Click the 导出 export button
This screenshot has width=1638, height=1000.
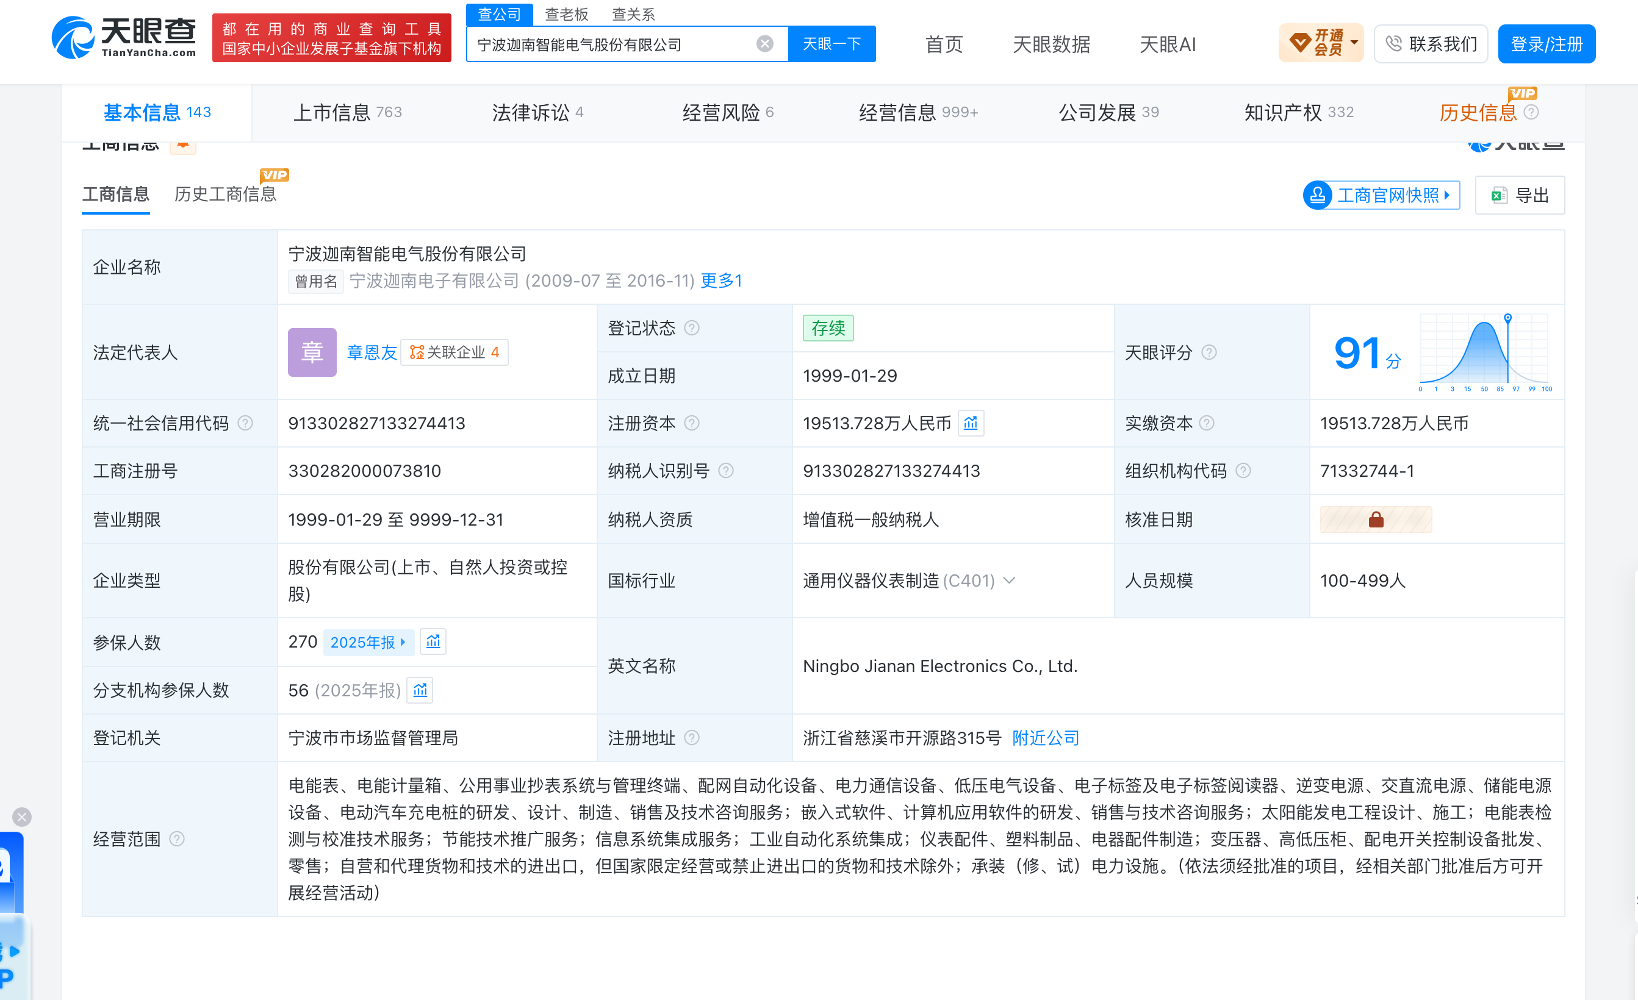(x=1519, y=195)
